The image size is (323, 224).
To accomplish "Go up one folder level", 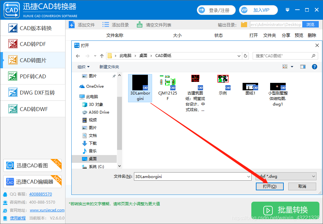I will [102, 56].
